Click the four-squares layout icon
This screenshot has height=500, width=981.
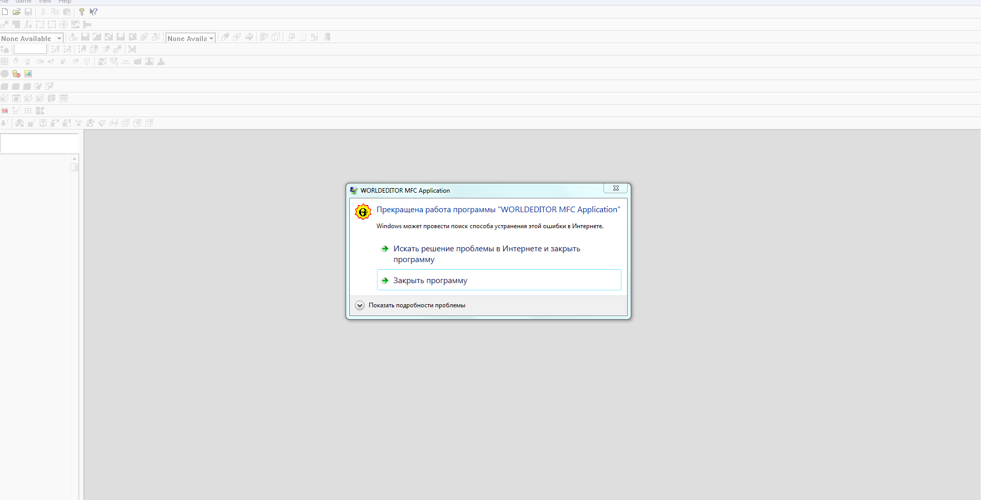pos(40,110)
